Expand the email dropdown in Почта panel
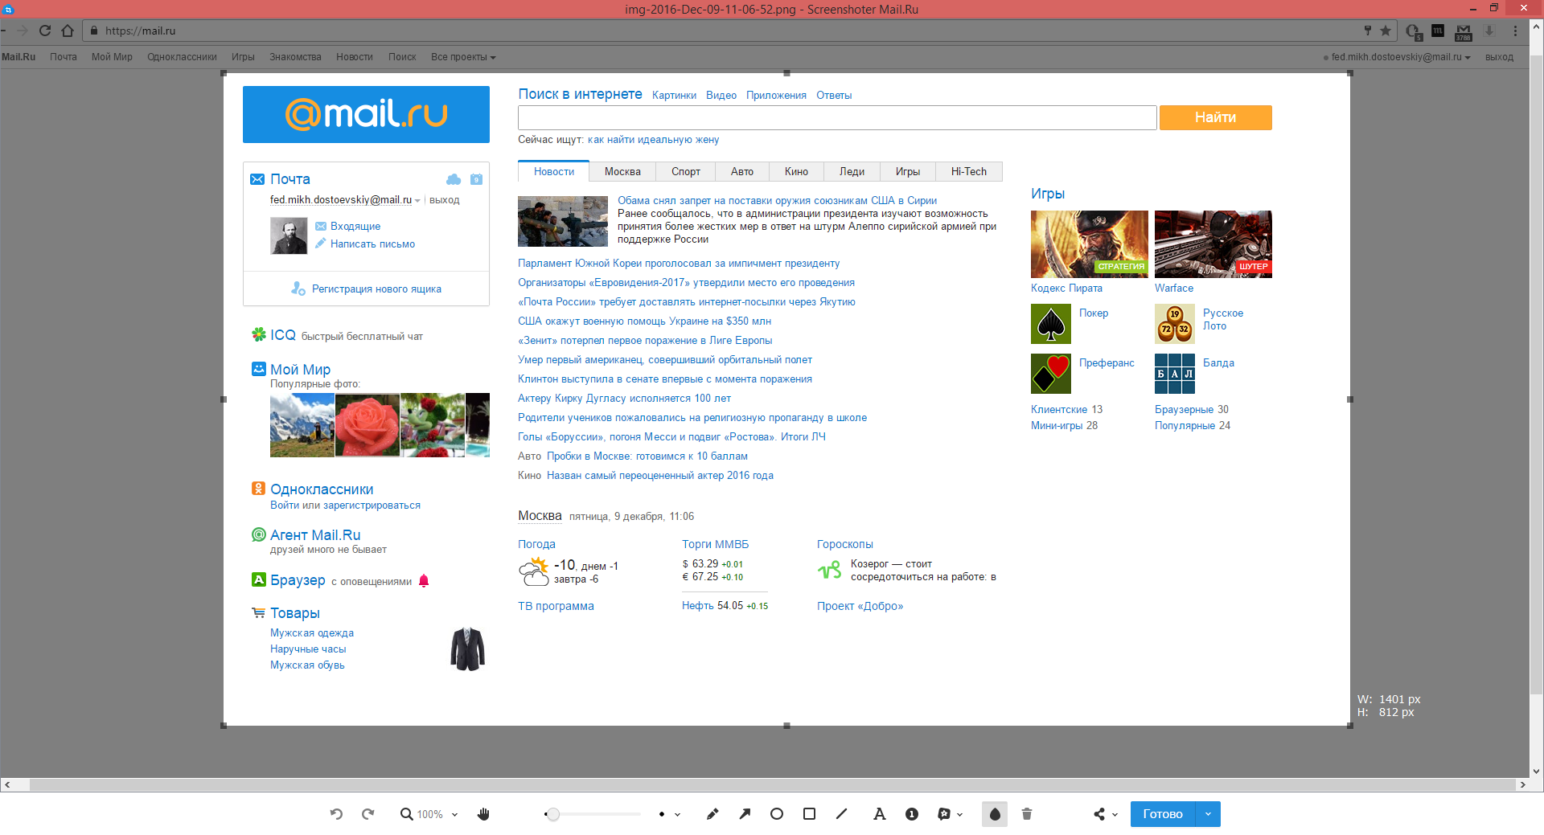1544x835 pixels. (x=417, y=201)
